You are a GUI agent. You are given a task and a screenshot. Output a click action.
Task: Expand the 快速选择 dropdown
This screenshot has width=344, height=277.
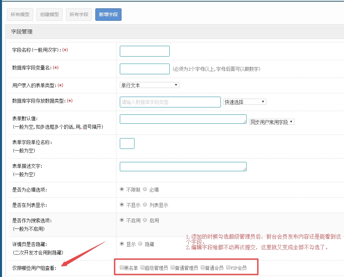coord(245,102)
